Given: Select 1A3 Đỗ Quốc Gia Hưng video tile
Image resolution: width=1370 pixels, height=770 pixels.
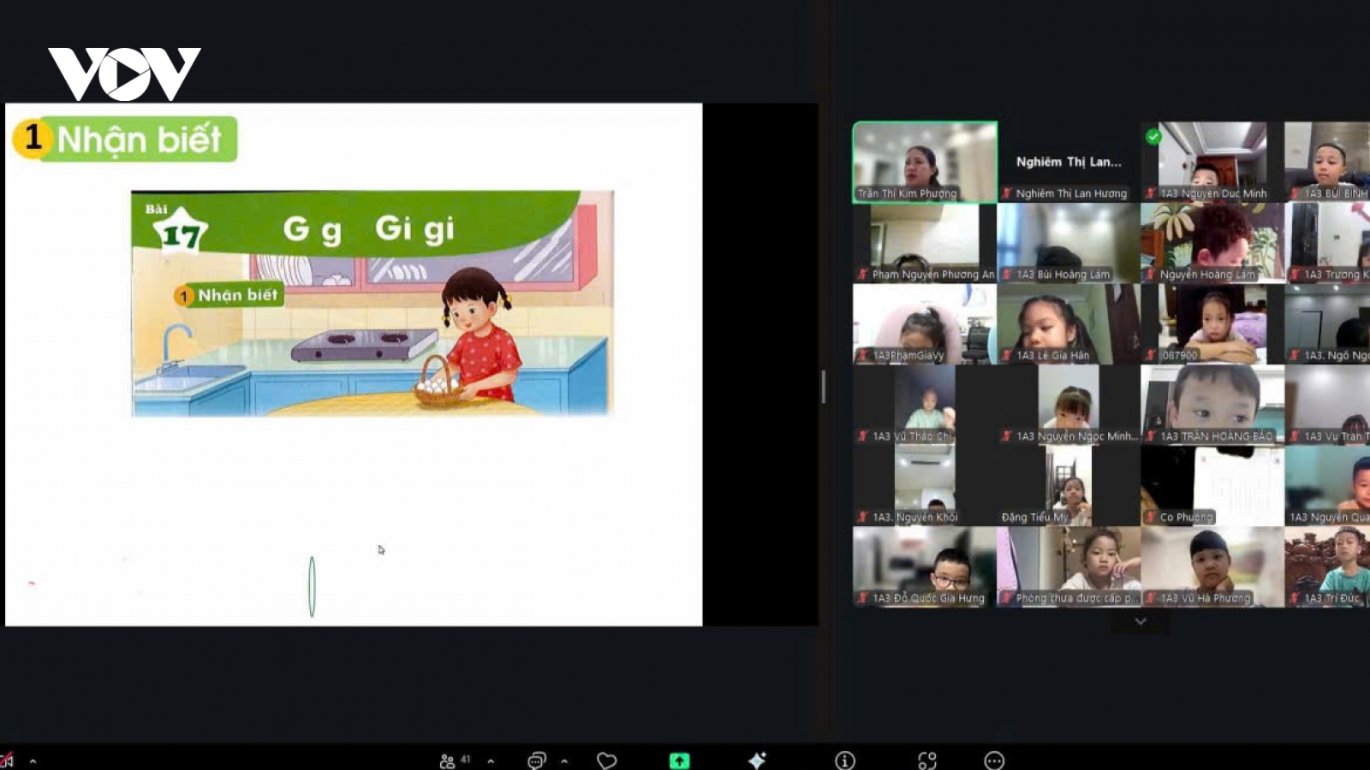Looking at the screenshot, I should point(925,567).
